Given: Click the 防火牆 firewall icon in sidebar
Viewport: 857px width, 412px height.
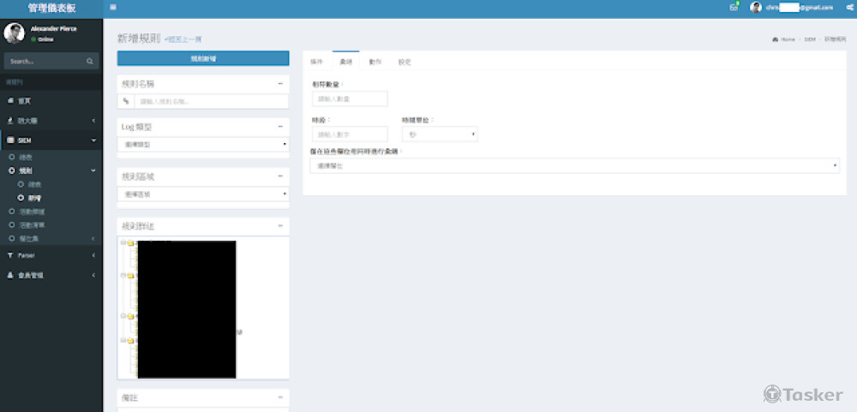Looking at the screenshot, I should point(11,120).
